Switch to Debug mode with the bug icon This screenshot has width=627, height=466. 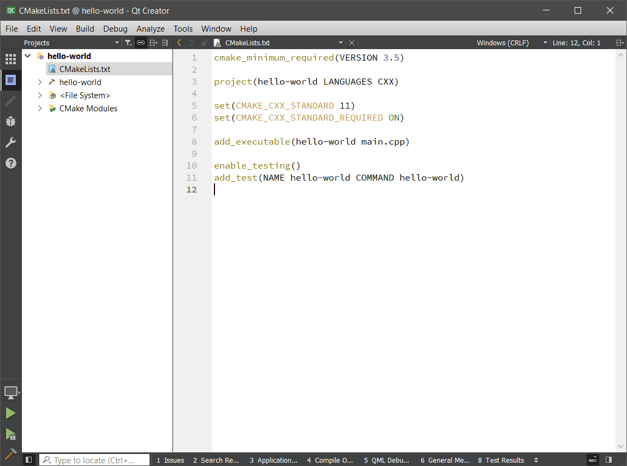click(x=10, y=121)
